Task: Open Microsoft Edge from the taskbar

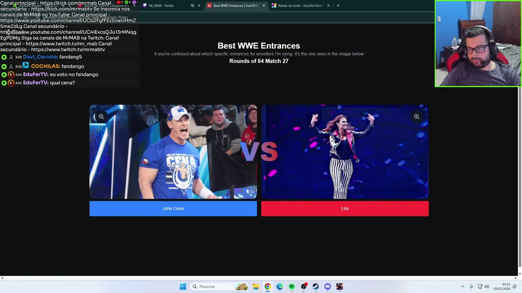Action: click(279, 286)
